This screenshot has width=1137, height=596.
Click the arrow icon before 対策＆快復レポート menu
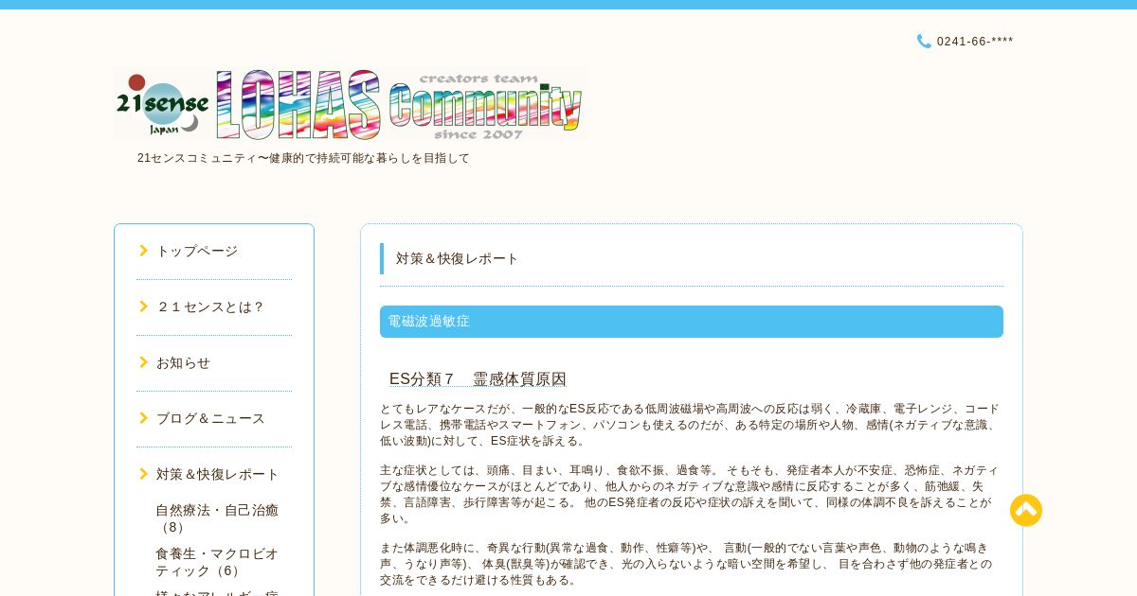coord(144,474)
